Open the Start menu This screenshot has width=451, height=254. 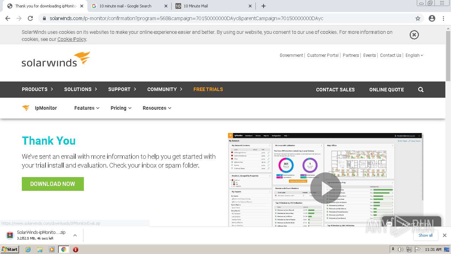pyautogui.click(x=10, y=249)
